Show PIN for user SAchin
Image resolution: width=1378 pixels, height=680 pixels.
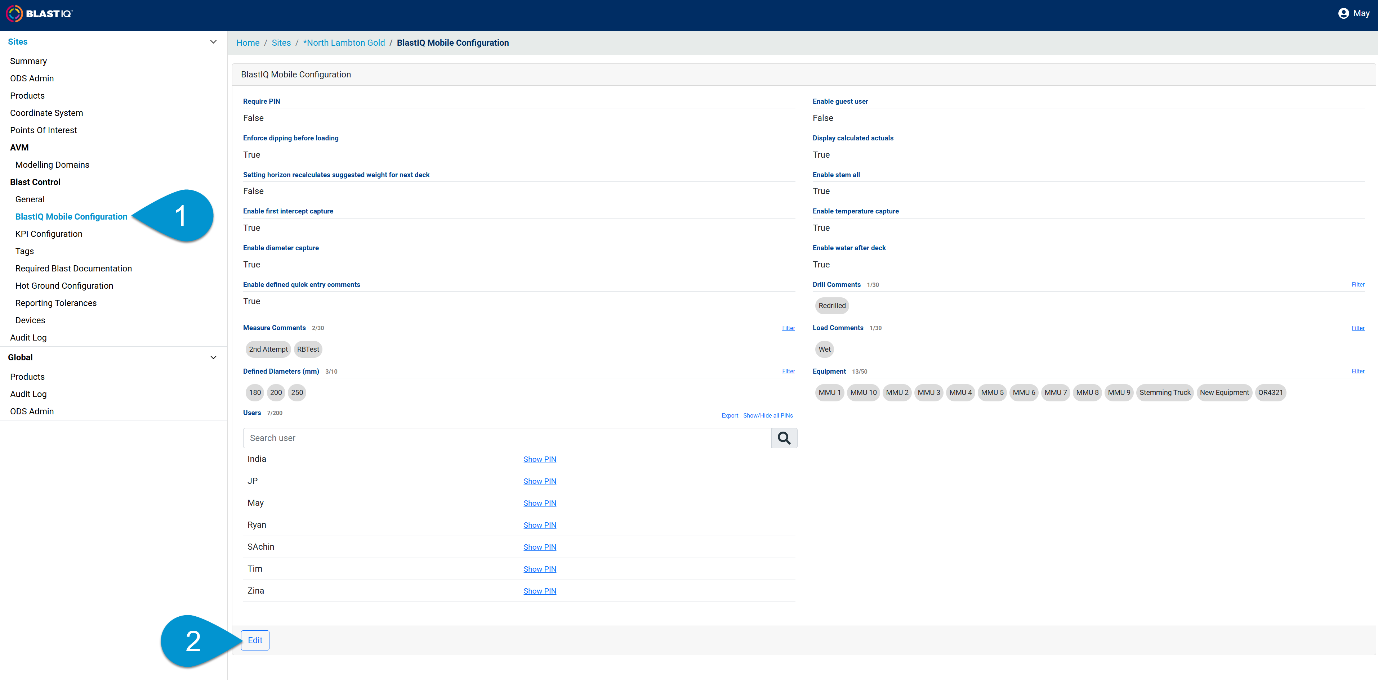click(540, 547)
